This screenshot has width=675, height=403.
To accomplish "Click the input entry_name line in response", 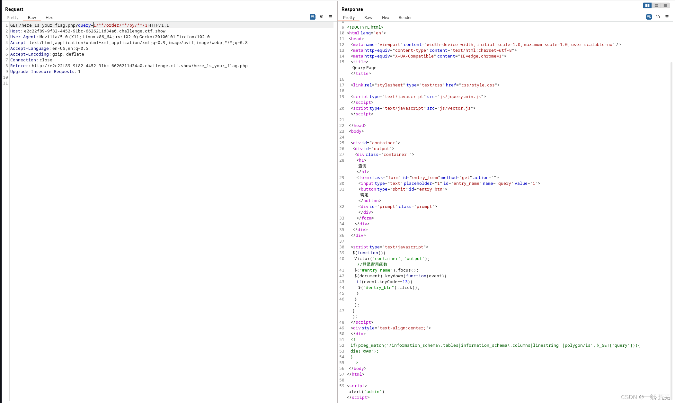I will tap(449, 184).
